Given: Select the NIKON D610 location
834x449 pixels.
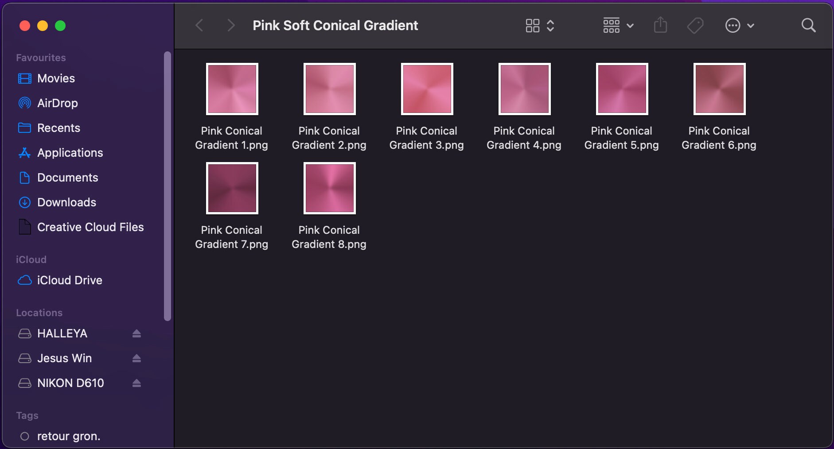Looking at the screenshot, I should pos(70,383).
